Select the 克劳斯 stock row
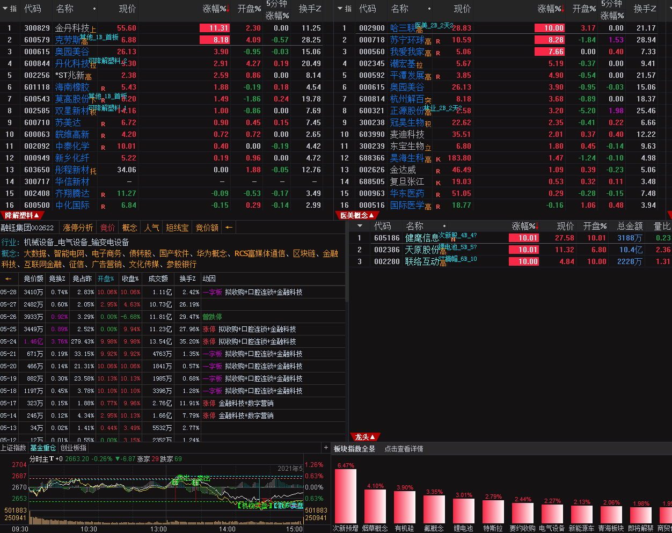The width and height of the screenshot is (672, 533). [x=167, y=40]
